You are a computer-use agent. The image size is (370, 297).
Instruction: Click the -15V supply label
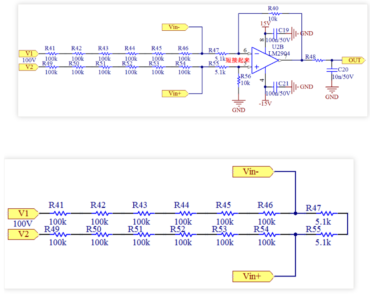(x=265, y=103)
